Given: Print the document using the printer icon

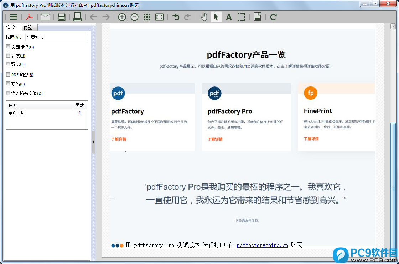Looking at the screenshot, I should (x=77, y=17).
